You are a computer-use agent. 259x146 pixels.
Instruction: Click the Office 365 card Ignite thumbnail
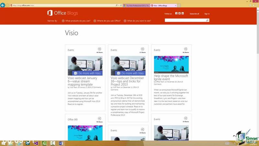pyautogui.click(x=85, y=133)
